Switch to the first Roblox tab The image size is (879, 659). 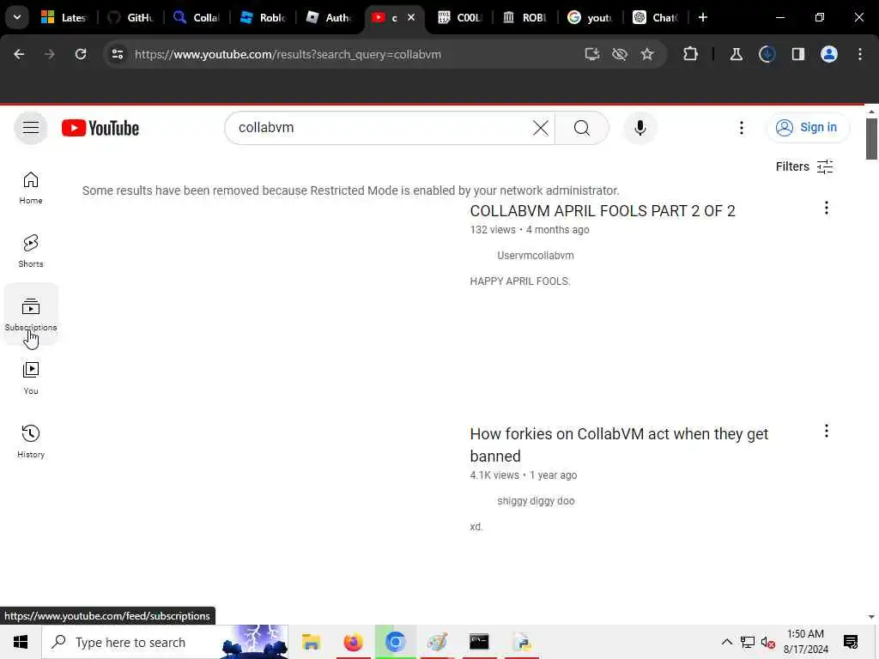click(x=263, y=17)
